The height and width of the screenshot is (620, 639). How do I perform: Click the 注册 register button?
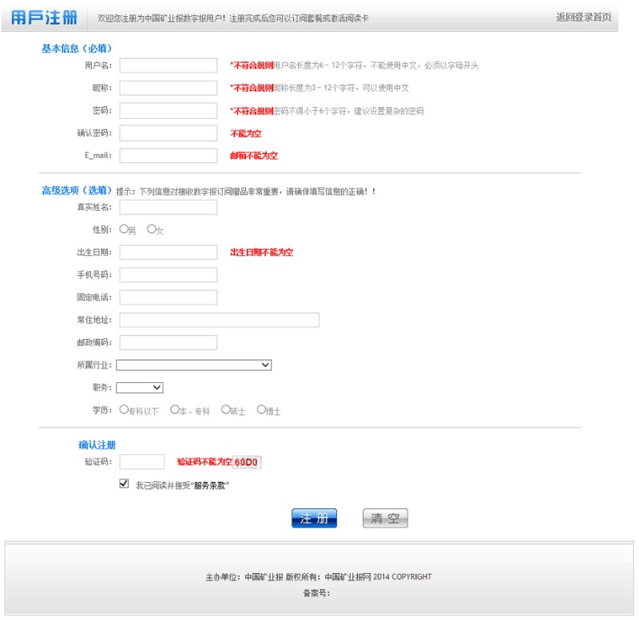point(314,519)
